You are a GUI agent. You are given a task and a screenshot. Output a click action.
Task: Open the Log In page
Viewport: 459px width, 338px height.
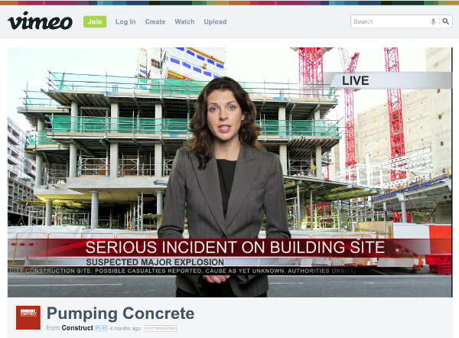pyautogui.click(x=125, y=21)
